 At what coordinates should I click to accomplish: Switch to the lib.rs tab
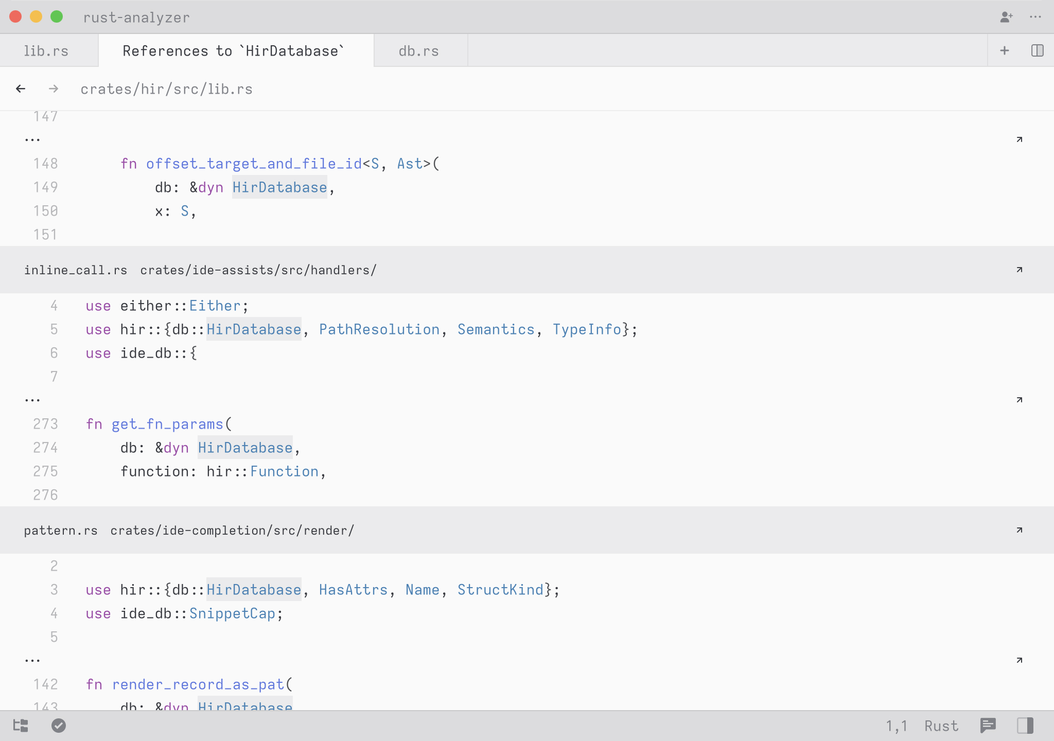click(46, 51)
